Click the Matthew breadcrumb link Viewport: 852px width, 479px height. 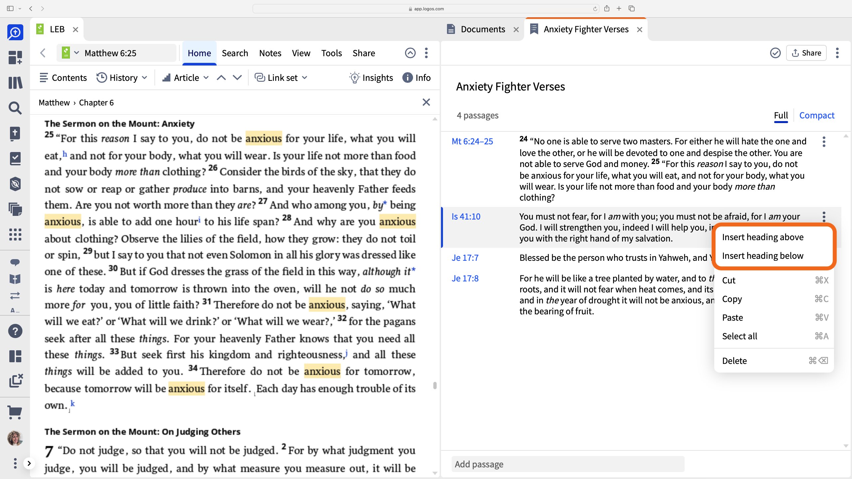[x=54, y=102]
